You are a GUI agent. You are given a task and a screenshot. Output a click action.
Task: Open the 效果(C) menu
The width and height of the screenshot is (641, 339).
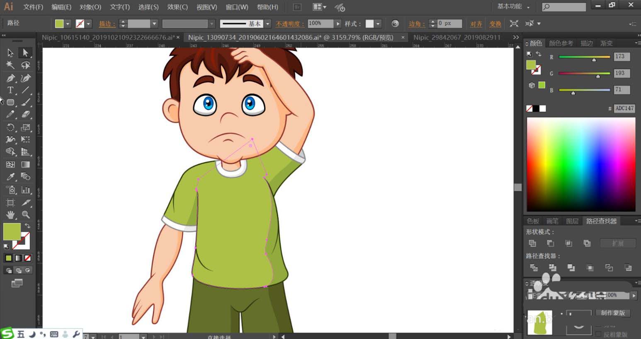177,7
